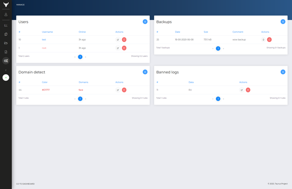Open the test username link
The image size is (292, 189).
(x=44, y=40)
